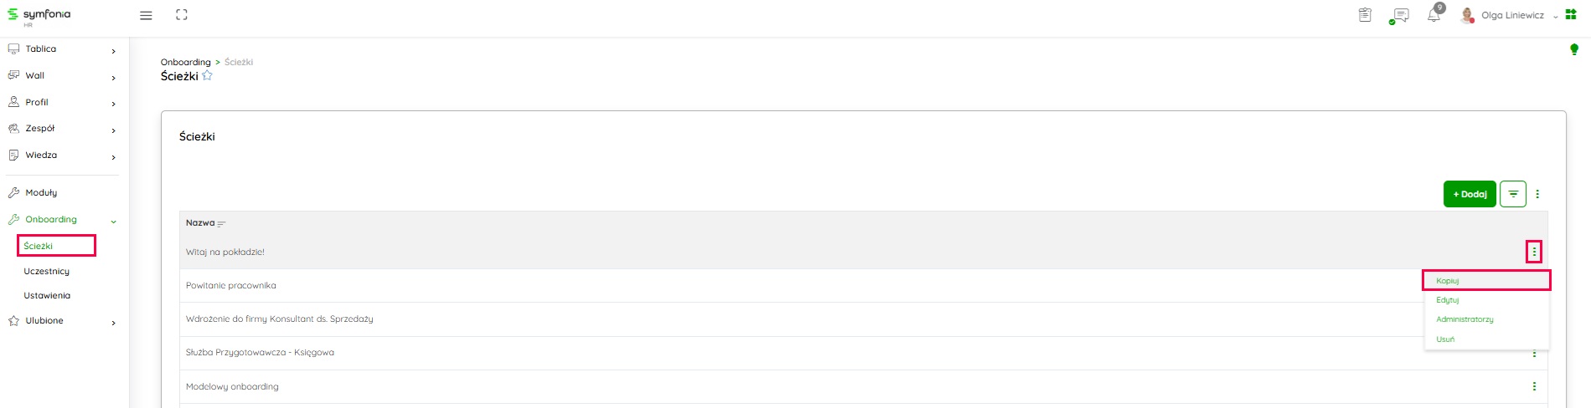Open three-dot menu for Modelowy onboarding
Viewport: 1591px width, 408px height.
pyautogui.click(x=1534, y=386)
